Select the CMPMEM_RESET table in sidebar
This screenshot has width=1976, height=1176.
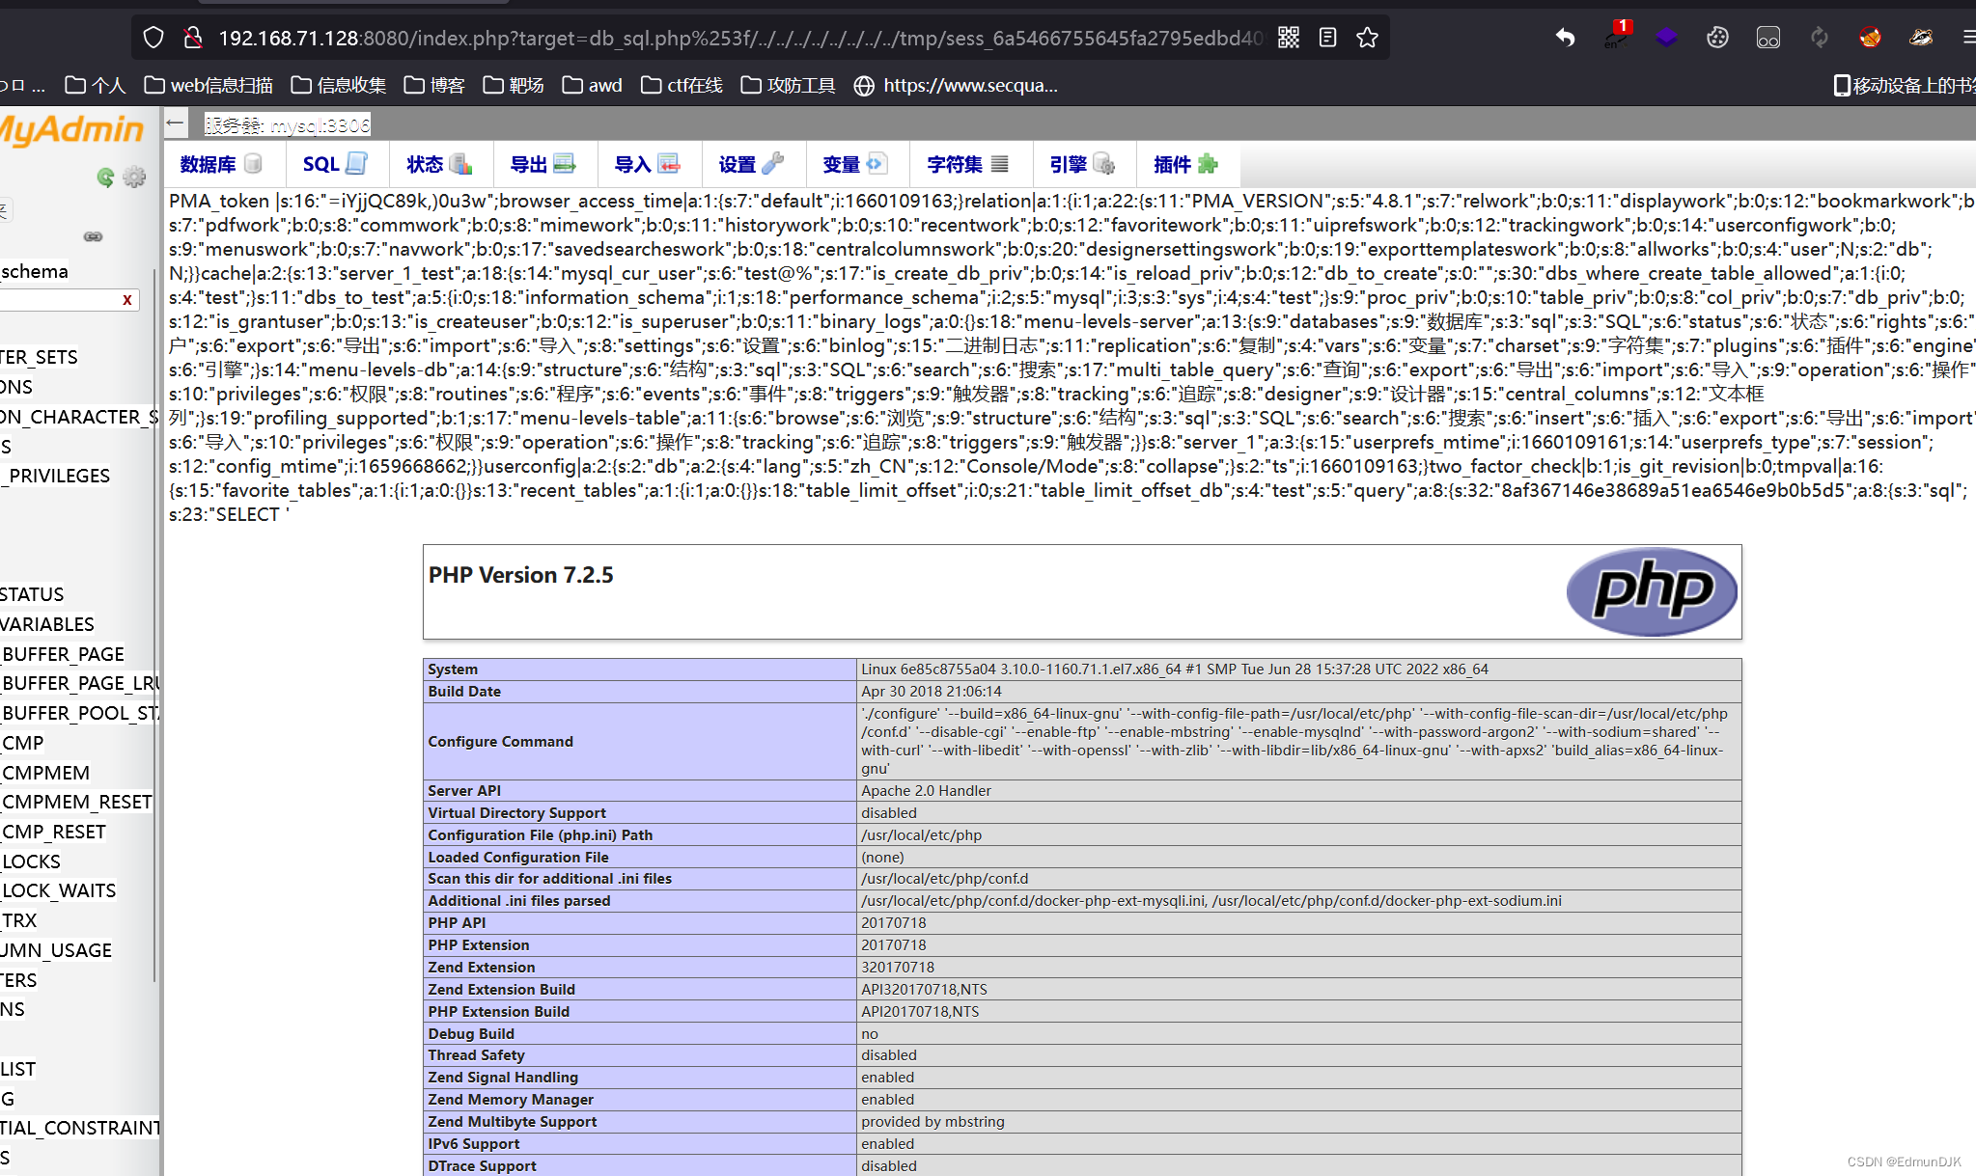coord(77,802)
